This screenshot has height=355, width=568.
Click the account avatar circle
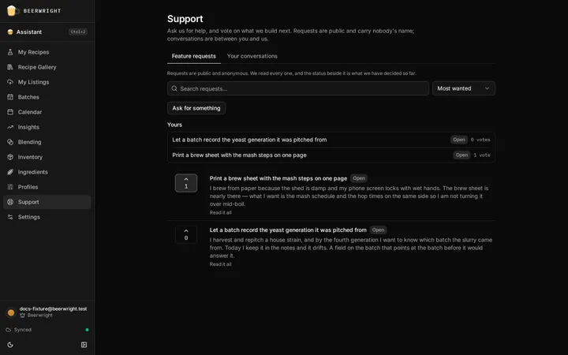pyautogui.click(x=11, y=312)
